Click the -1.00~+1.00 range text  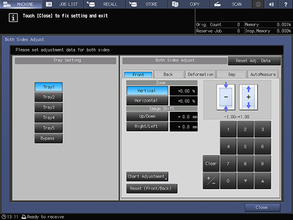(x=236, y=117)
